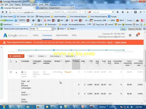Open the Bid strategy dropdown
This screenshot has width=146, height=109.
(56, 56)
